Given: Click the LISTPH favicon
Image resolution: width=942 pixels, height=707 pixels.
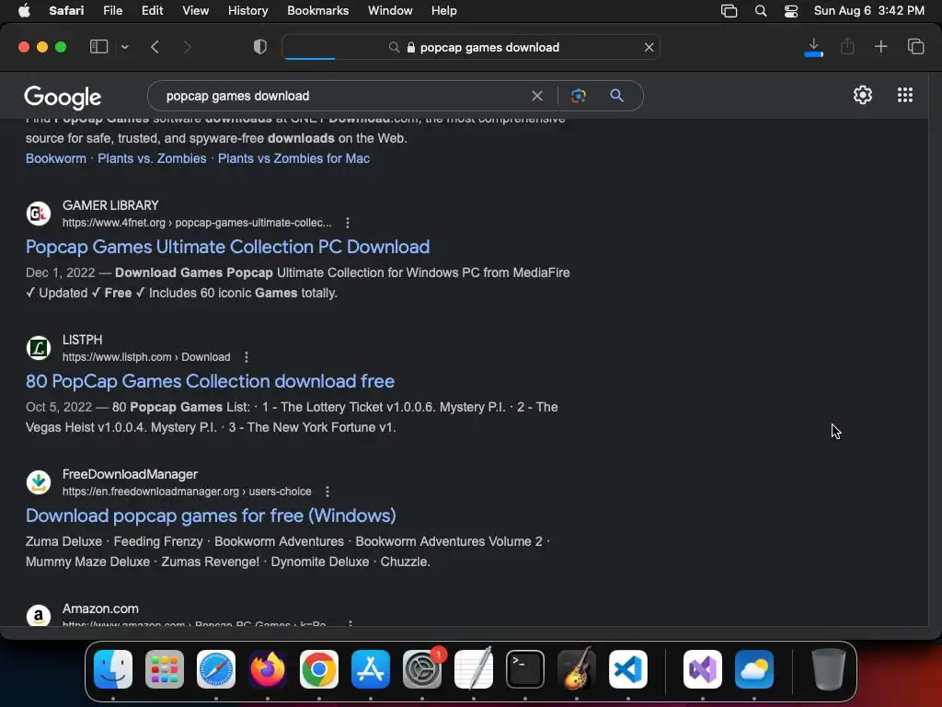Looking at the screenshot, I should [x=39, y=348].
